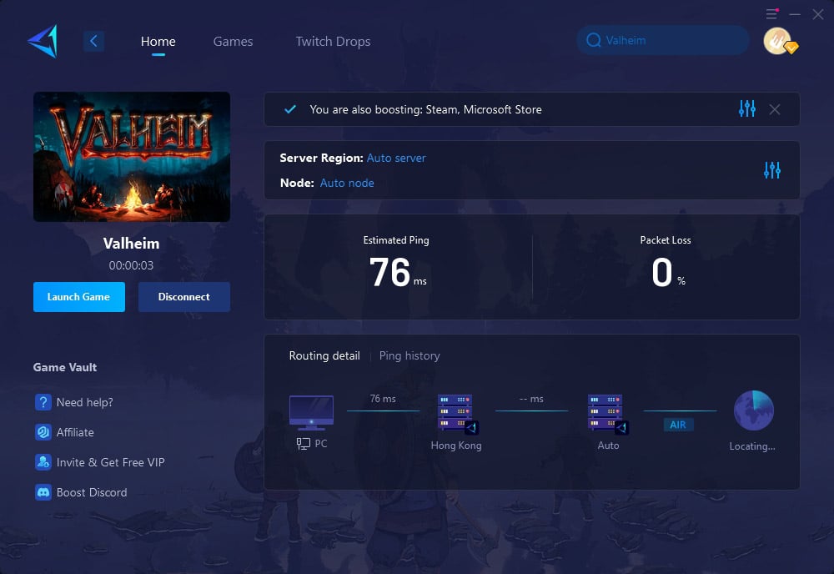
Task: Disconnect the boost session
Action: [184, 297]
